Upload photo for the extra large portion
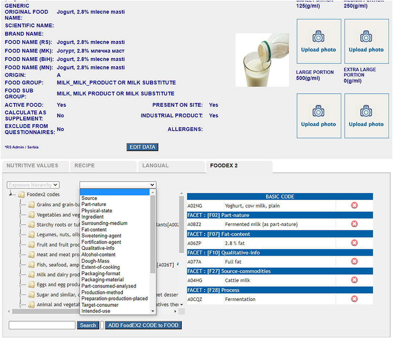393x338 pixels. click(366, 116)
